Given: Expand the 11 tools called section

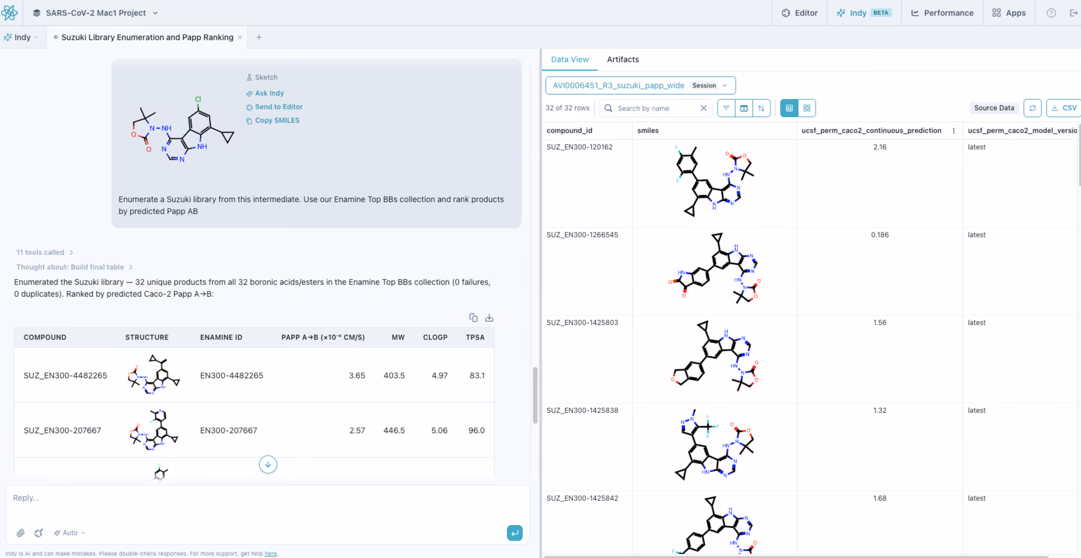Looking at the screenshot, I should (45, 253).
